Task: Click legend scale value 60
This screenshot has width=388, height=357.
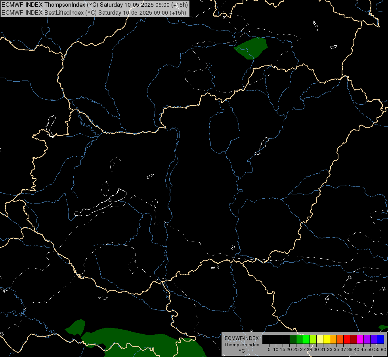Action: coord(384,349)
